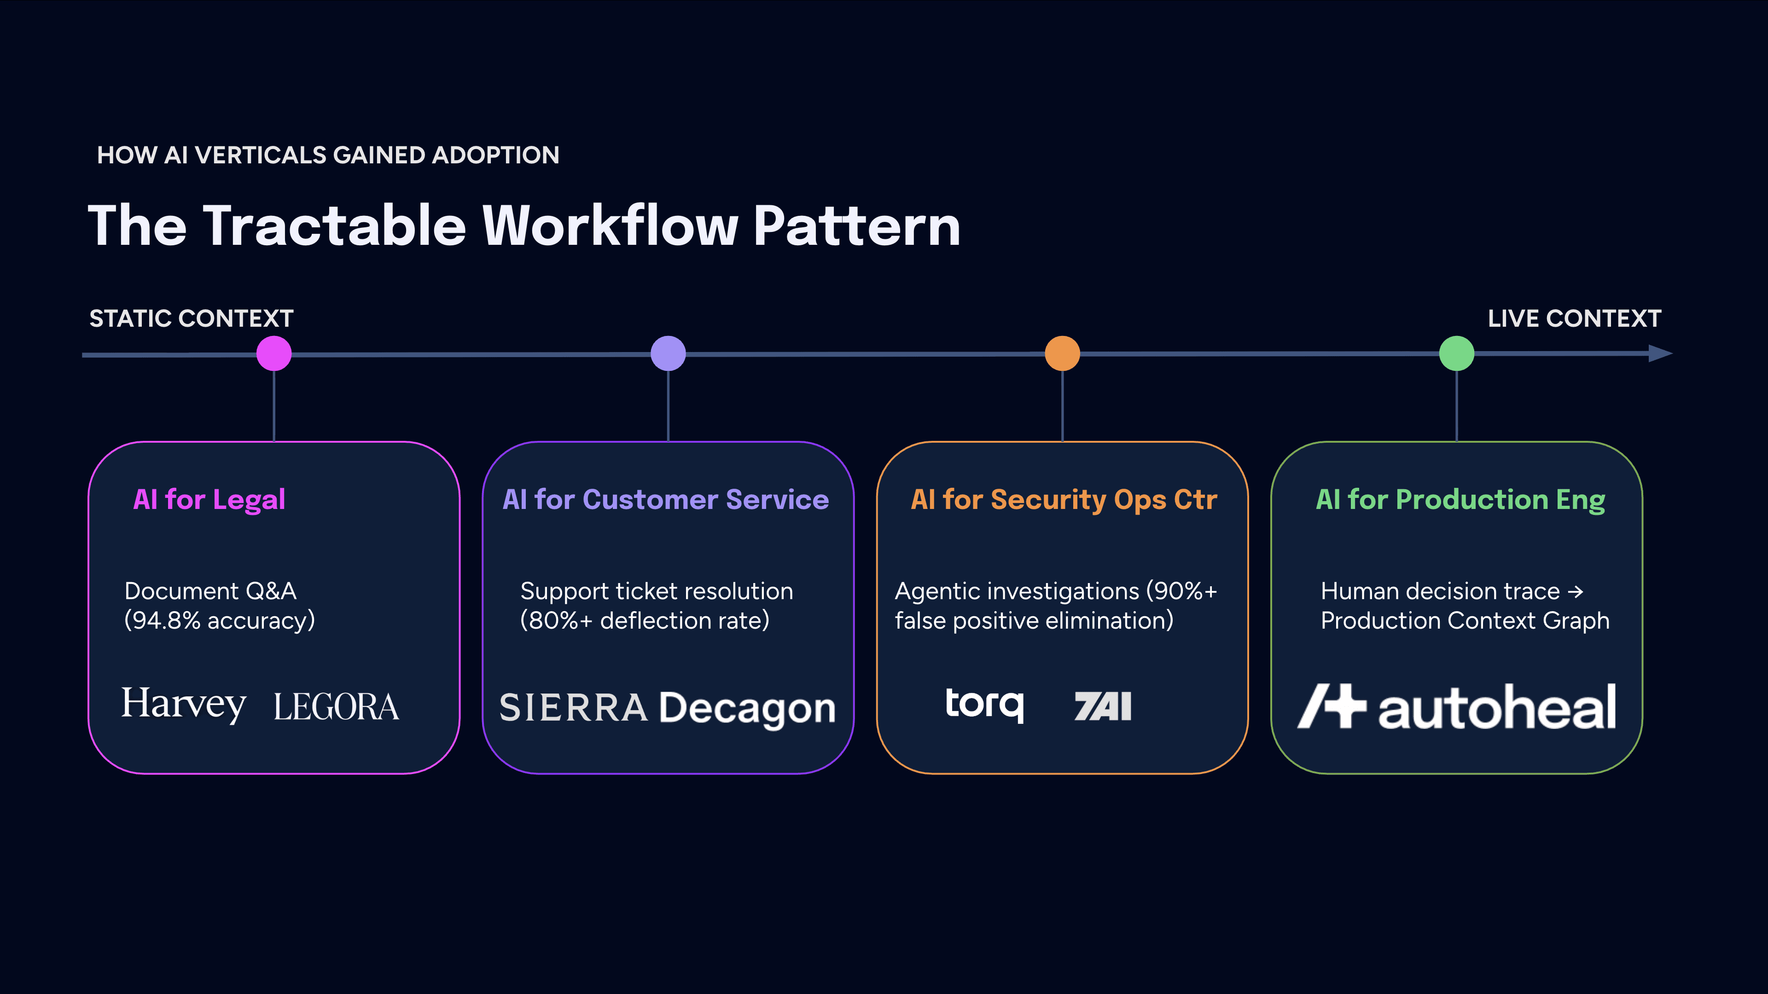This screenshot has height=994, width=1768.
Task: Click the LEGORA logo
Action: coord(336,707)
